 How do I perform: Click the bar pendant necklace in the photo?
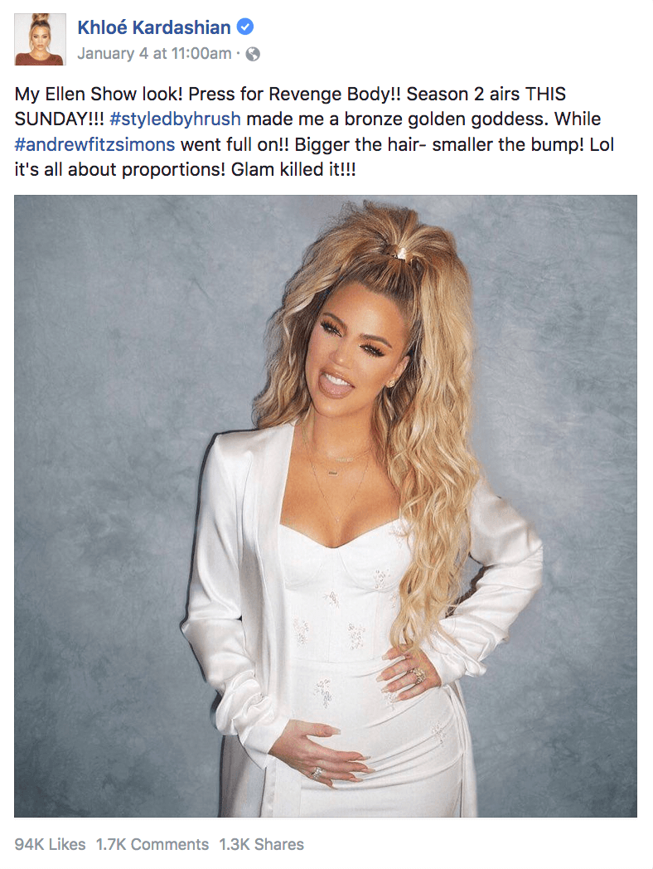(334, 473)
